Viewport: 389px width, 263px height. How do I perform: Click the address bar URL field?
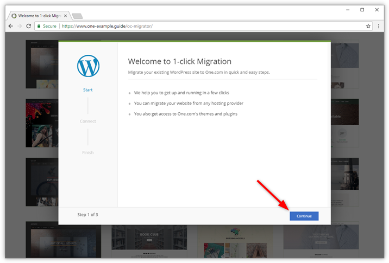point(203,26)
